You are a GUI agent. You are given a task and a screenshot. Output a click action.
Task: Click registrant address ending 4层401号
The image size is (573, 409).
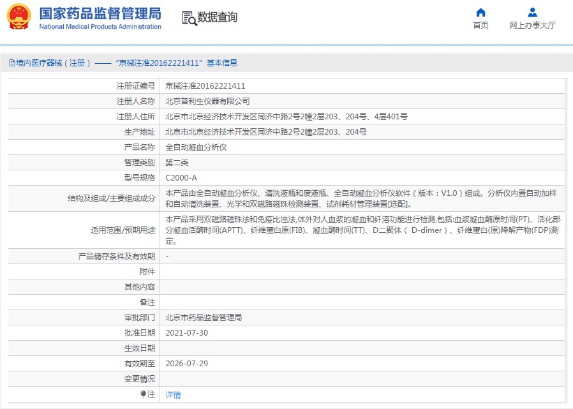tap(286, 117)
